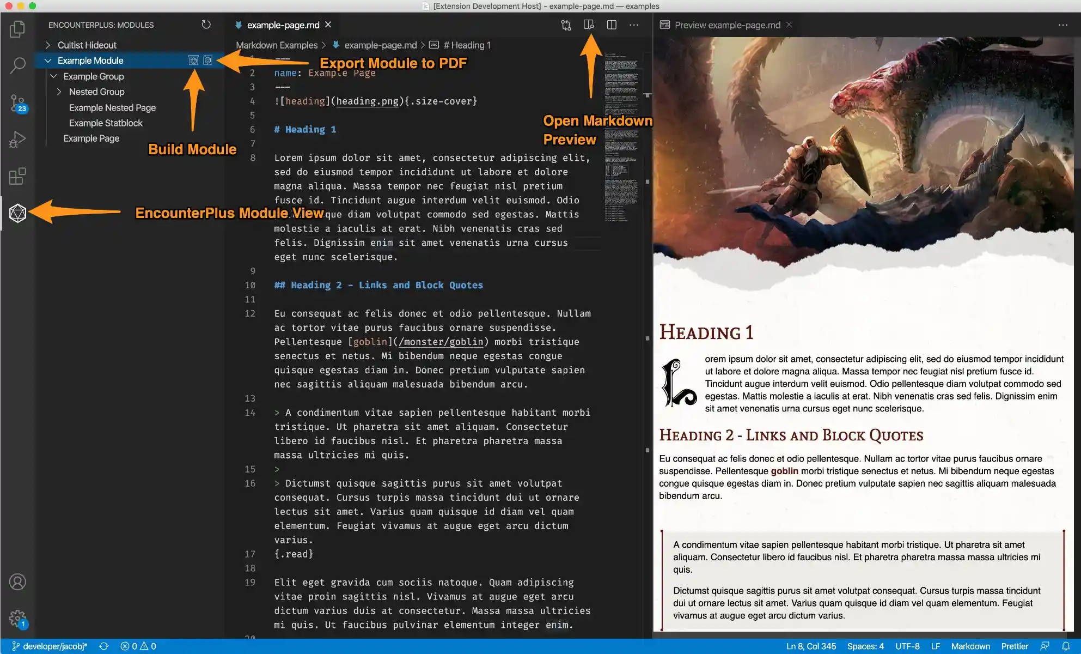Image resolution: width=1081 pixels, height=654 pixels.
Task: Toggle the notifications bell in status bar
Action: click(1066, 646)
